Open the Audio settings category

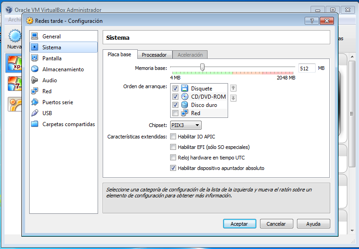[x=63, y=80]
